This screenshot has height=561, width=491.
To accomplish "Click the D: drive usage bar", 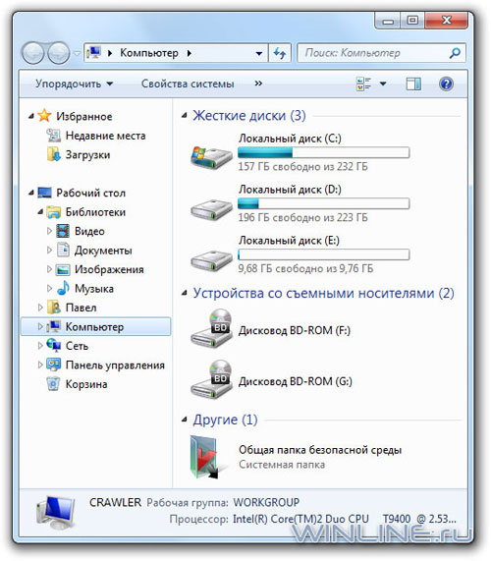I will click(x=324, y=203).
